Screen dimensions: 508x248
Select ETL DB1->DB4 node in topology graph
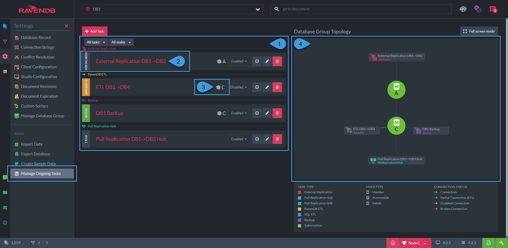(362, 130)
